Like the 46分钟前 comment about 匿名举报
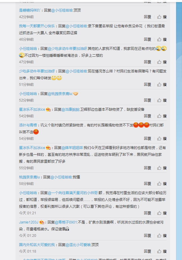The image size is (182, 260). coord(162,39)
